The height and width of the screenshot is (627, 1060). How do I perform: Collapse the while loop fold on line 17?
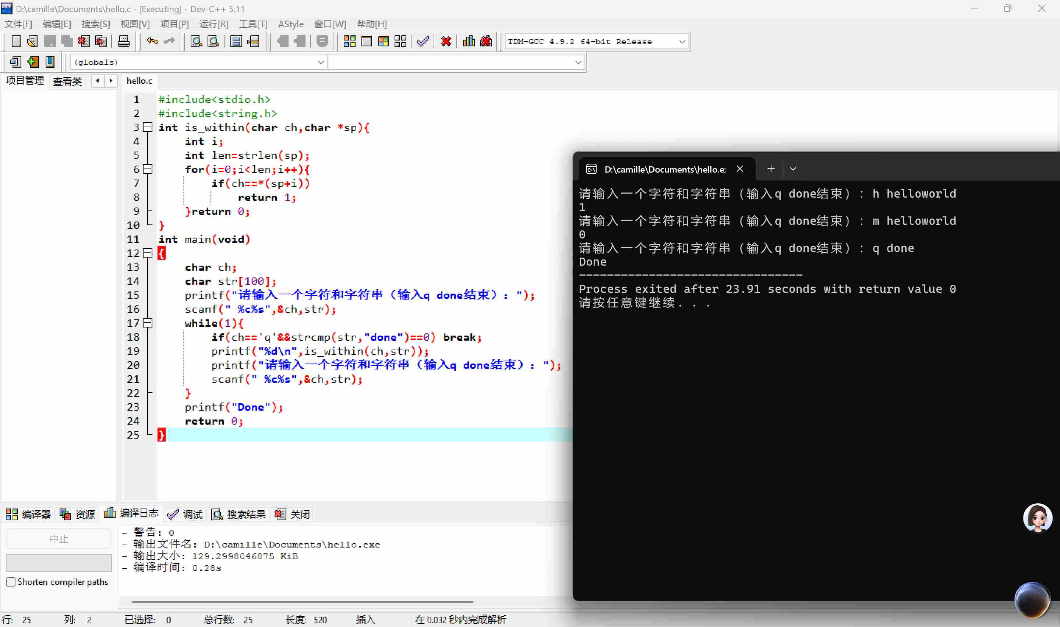(148, 323)
